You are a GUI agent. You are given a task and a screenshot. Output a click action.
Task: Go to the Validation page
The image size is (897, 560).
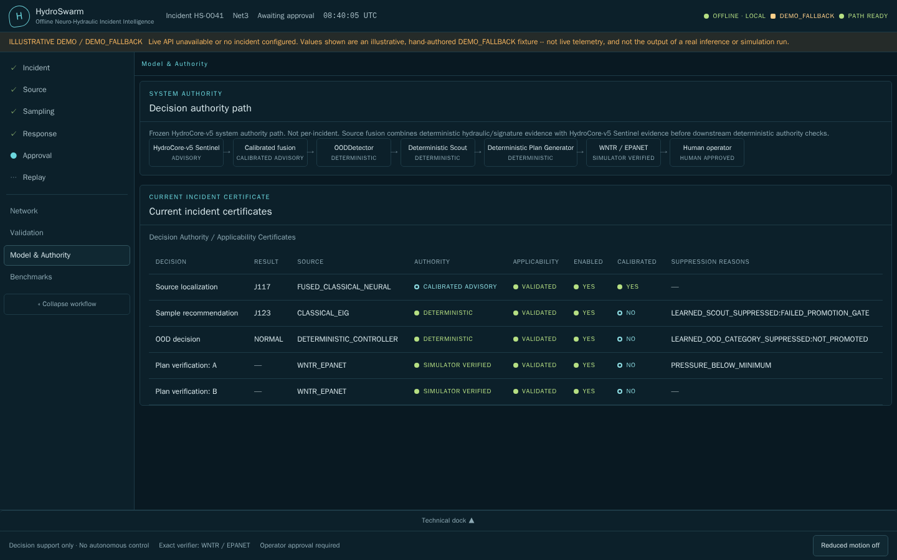point(67,233)
